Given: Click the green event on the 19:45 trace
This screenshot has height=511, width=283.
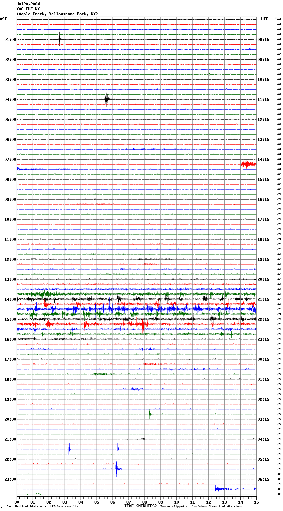Looking at the screenshot, I should [x=149, y=414].
